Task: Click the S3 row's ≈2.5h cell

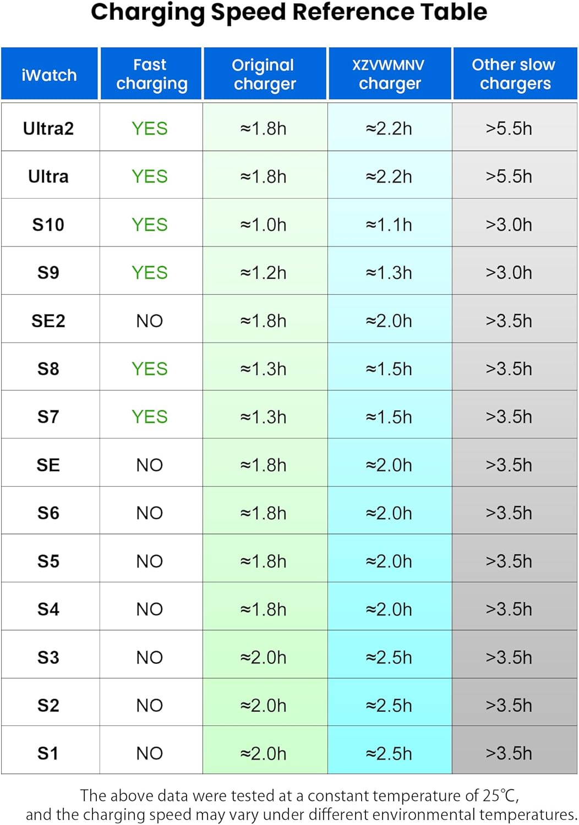Action: tap(389, 657)
